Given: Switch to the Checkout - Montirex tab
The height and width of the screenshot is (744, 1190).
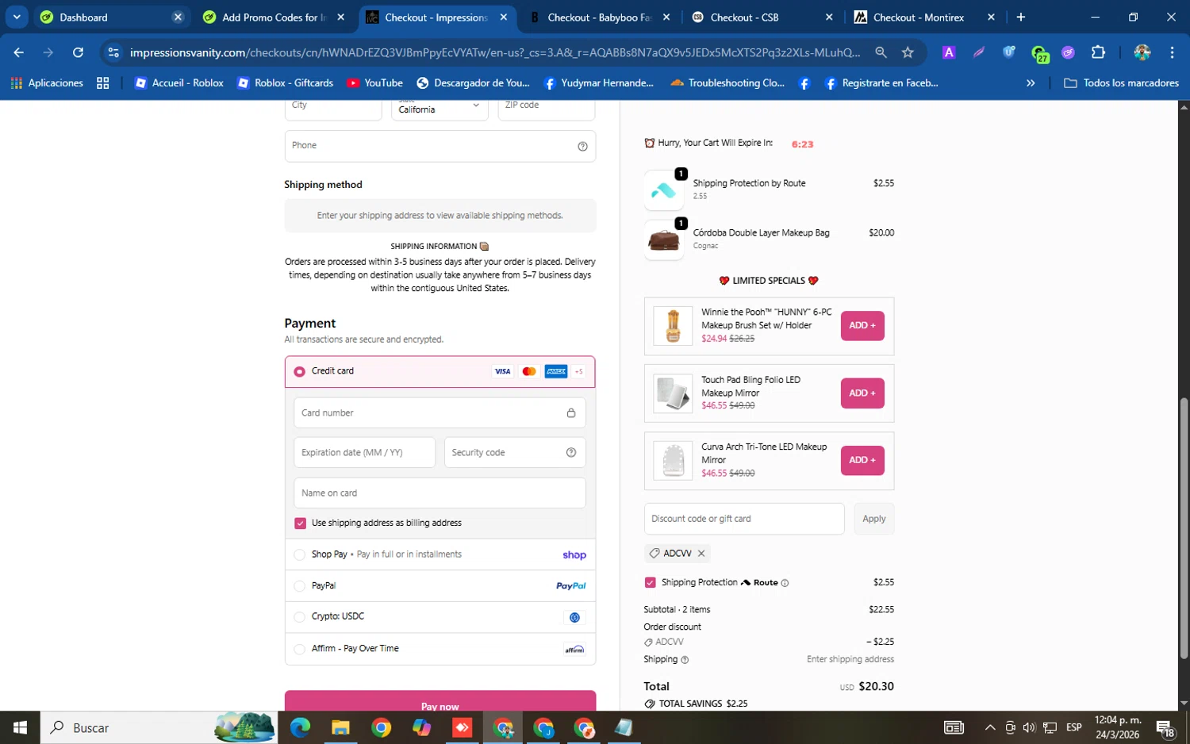Looking at the screenshot, I should point(925,17).
